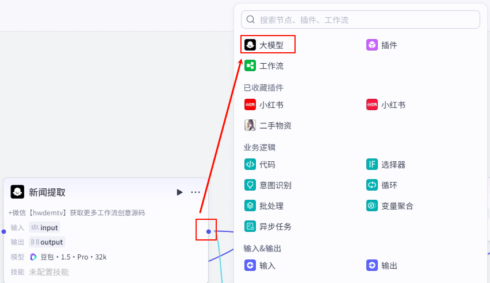Viewport: 490px width, 283px height.
Task: Click the 代码 code bracket icon
Action: (250, 164)
